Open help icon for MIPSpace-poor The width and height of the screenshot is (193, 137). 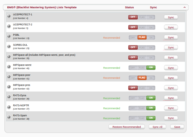[x=9, y=76]
